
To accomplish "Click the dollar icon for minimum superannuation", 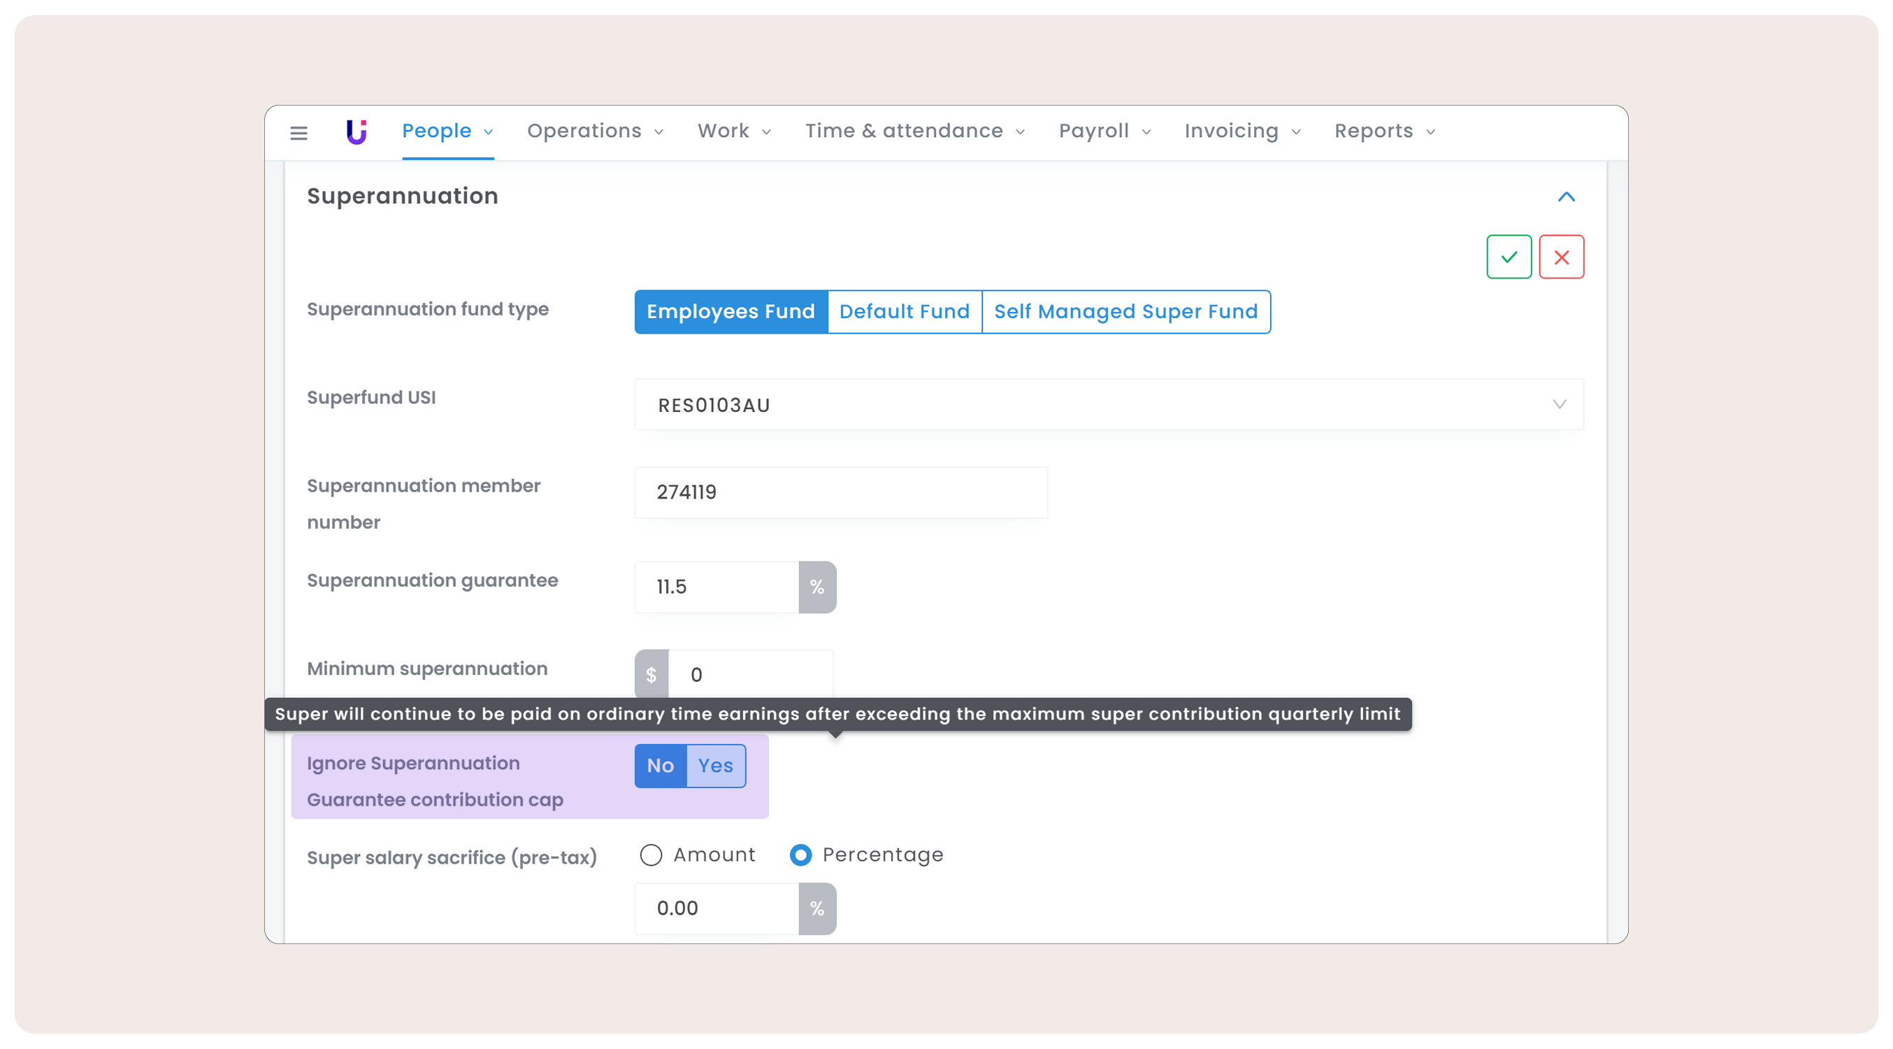I will click(x=651, y=674).
